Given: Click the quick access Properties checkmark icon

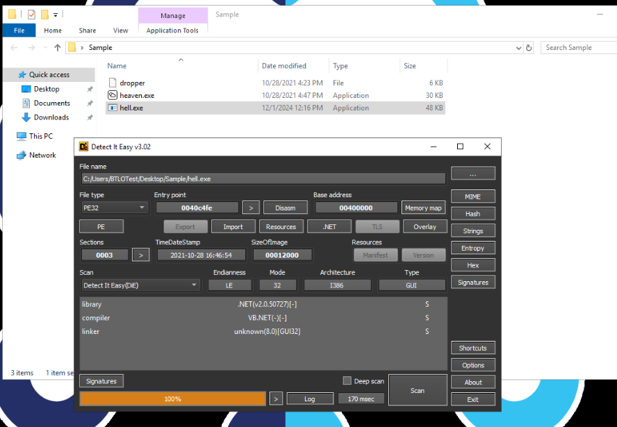Looking at the screenshot, I should (31, 15).
